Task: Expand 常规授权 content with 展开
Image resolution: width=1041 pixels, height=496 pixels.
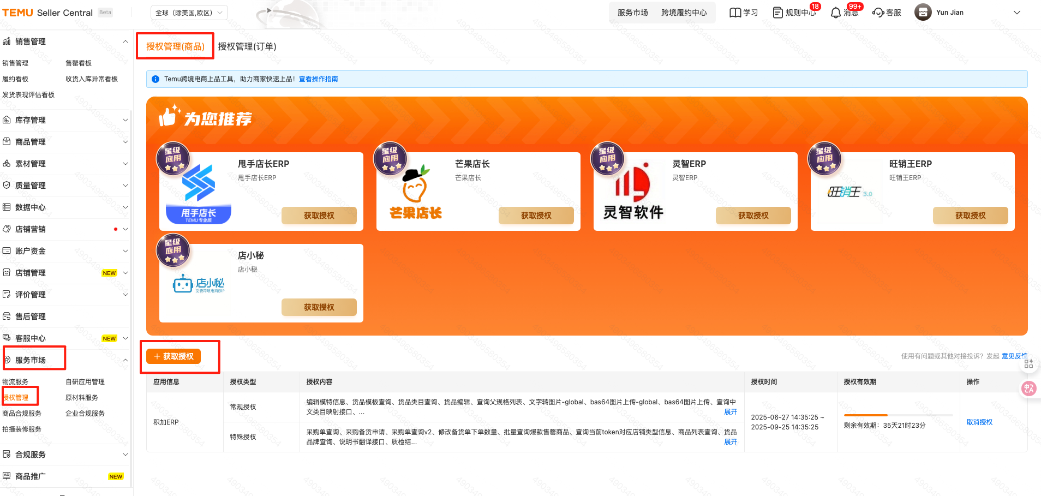Action: 731,412
